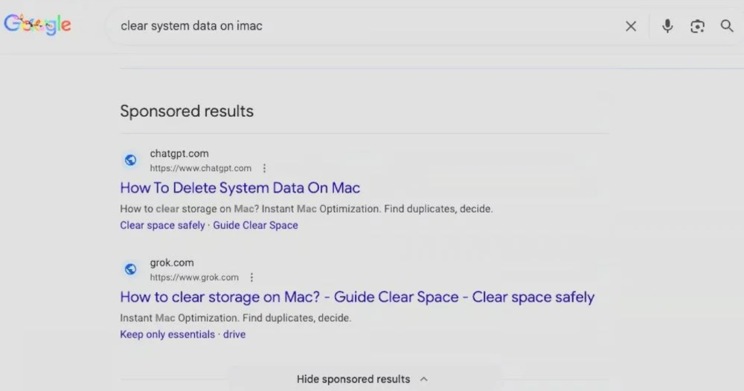Screen dimensions: 744x391
Task: Follow the "Clear space safely" sitelink
Action: 162,225
